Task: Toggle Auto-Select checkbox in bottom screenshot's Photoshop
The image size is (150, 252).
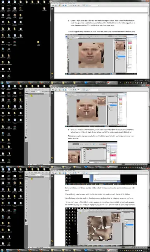Action: pyautogui.click(x=30, y=175)
